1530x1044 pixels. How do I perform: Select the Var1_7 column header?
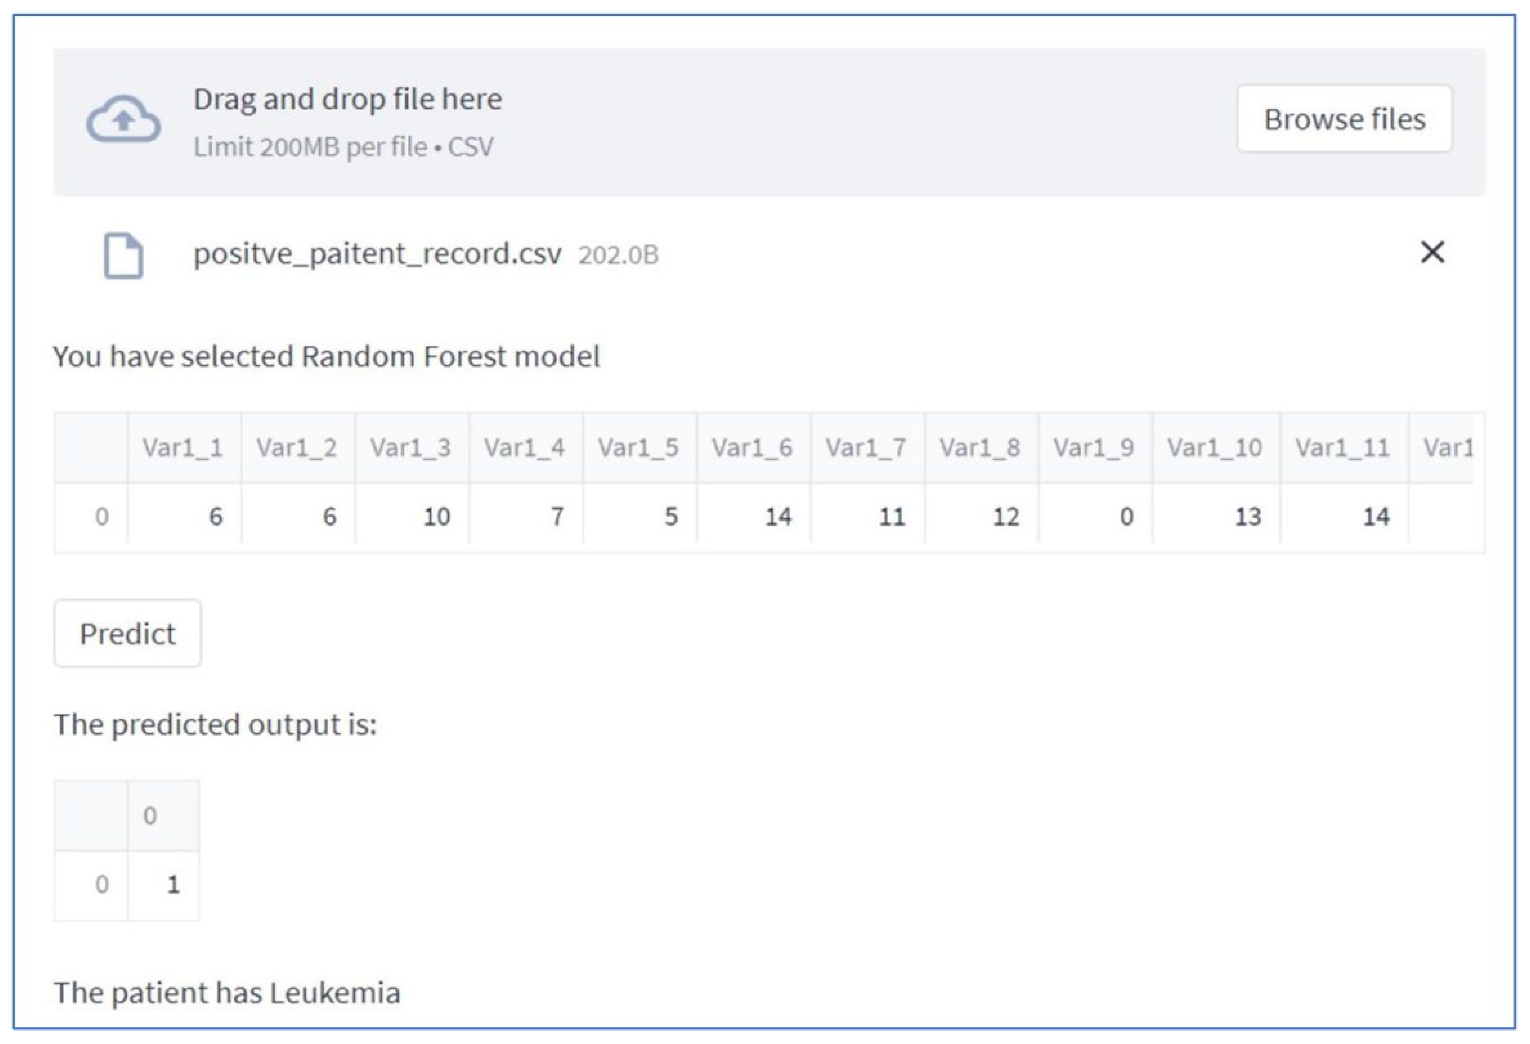tap(866, 448)
